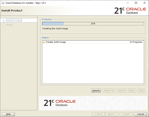Maximize the installer window

(x=136, y=3)
